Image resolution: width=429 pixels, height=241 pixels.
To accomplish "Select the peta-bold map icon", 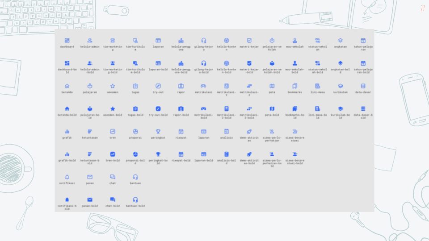I will (x=272, y=109).
